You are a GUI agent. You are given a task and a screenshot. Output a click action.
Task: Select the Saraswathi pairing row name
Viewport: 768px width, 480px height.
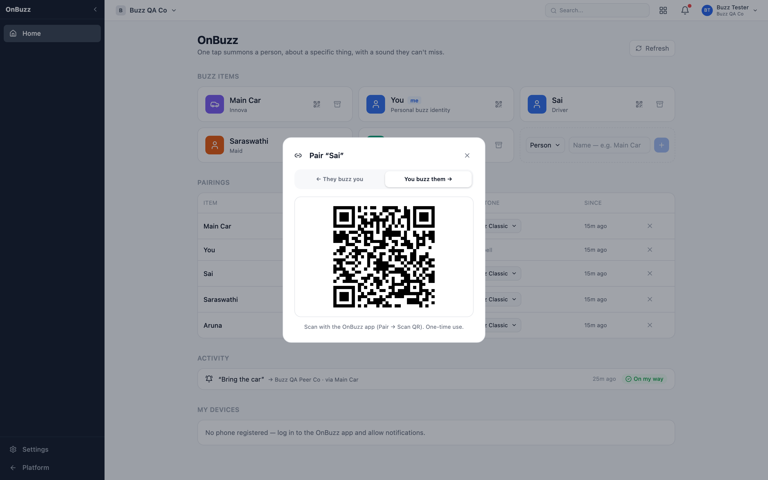point(221,299)
